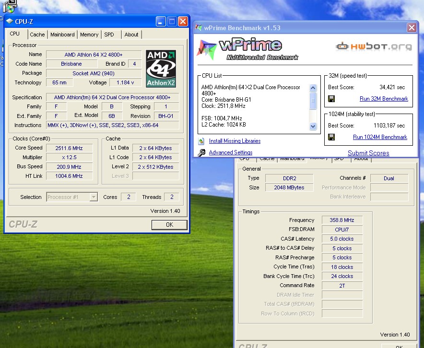Click the Specification field in CPU-Z
The height and width of the screenshot is (348, 424).
pyautogui.click(x=112, y=97)
